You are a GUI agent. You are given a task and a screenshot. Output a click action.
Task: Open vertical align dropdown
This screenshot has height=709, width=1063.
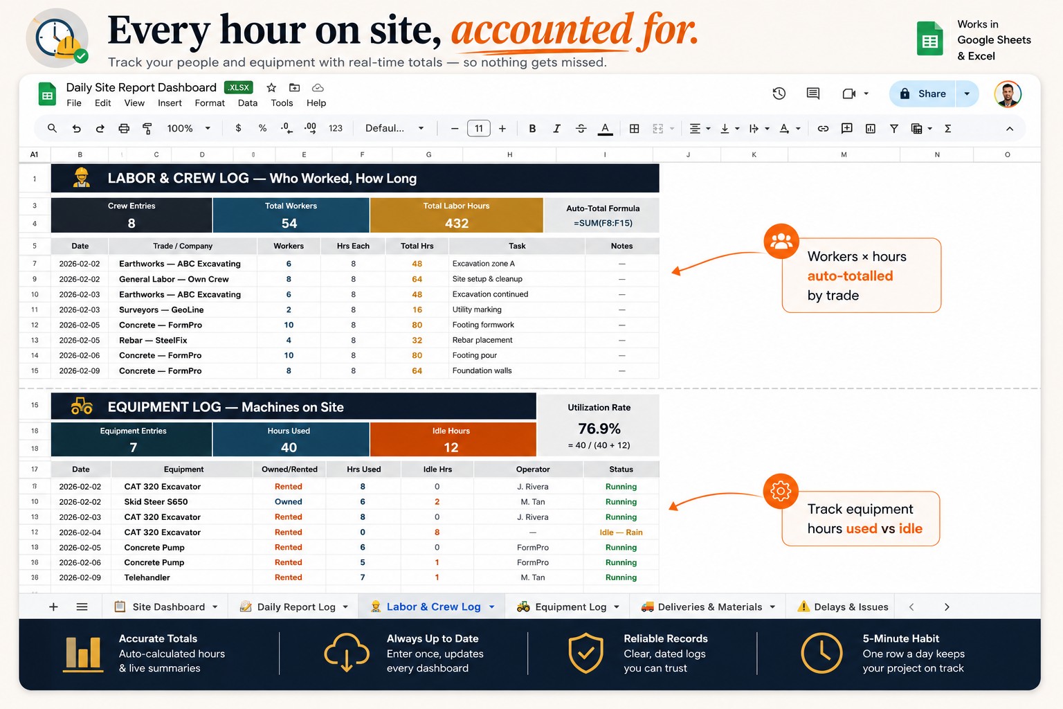730,128
